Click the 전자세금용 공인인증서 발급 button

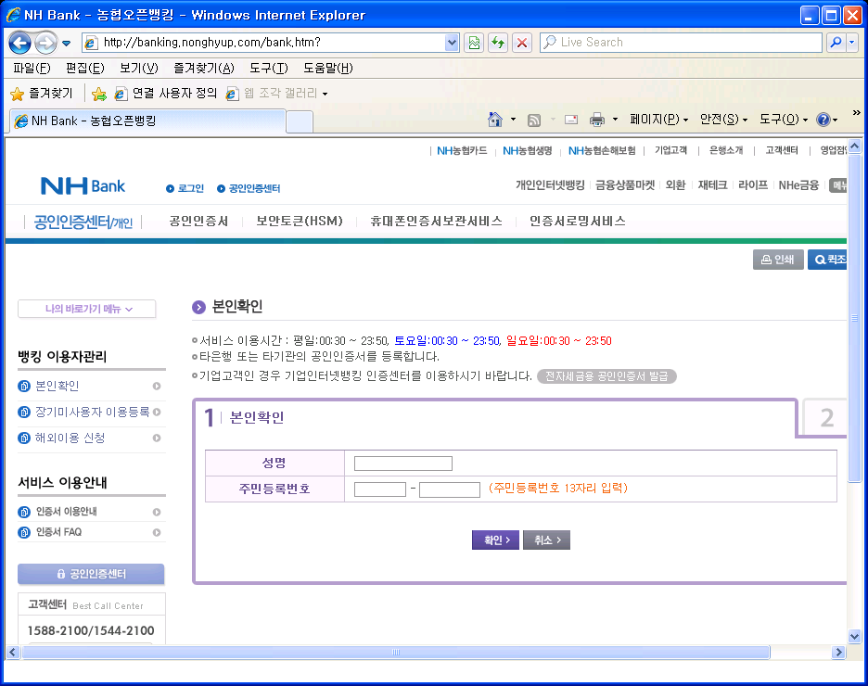(606, 376)
